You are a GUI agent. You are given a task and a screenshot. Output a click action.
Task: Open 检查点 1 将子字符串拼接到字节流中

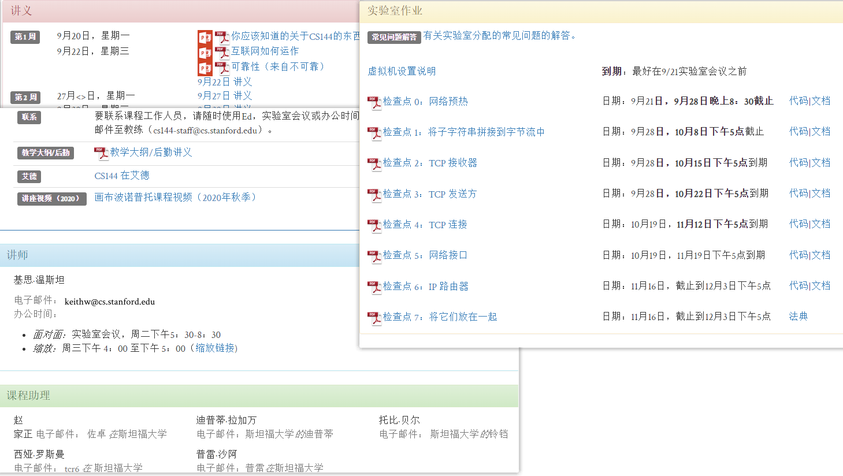coord(463,132)
